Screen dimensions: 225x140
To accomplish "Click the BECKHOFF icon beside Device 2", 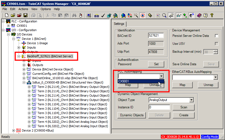I will point(19,130).
